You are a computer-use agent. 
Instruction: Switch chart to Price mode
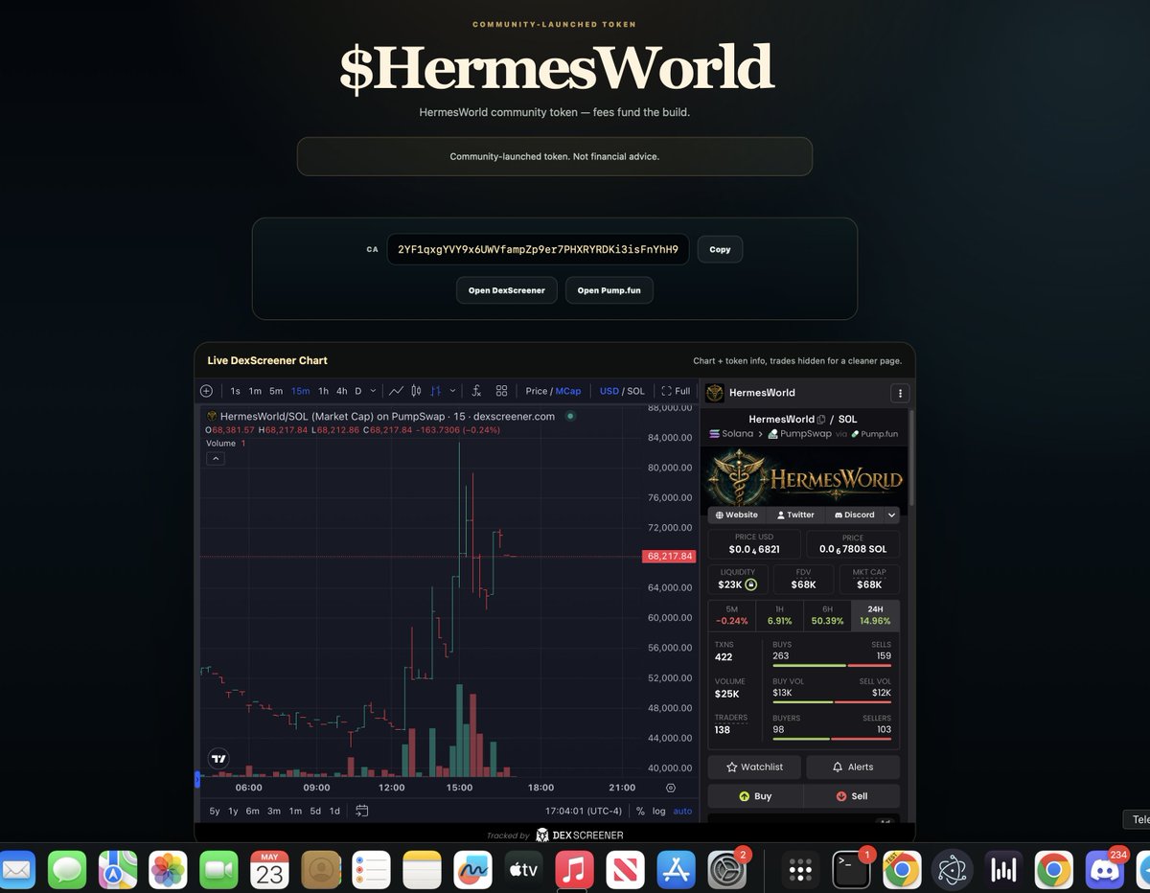(536, 391)
